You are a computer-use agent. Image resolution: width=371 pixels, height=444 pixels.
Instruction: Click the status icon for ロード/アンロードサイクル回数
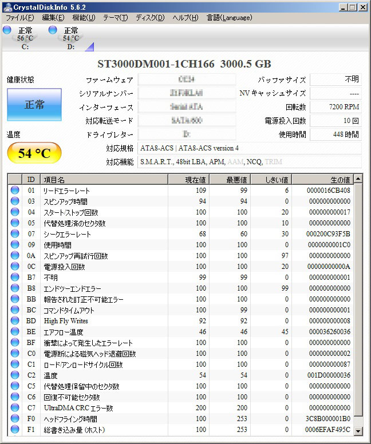[15, 364]
